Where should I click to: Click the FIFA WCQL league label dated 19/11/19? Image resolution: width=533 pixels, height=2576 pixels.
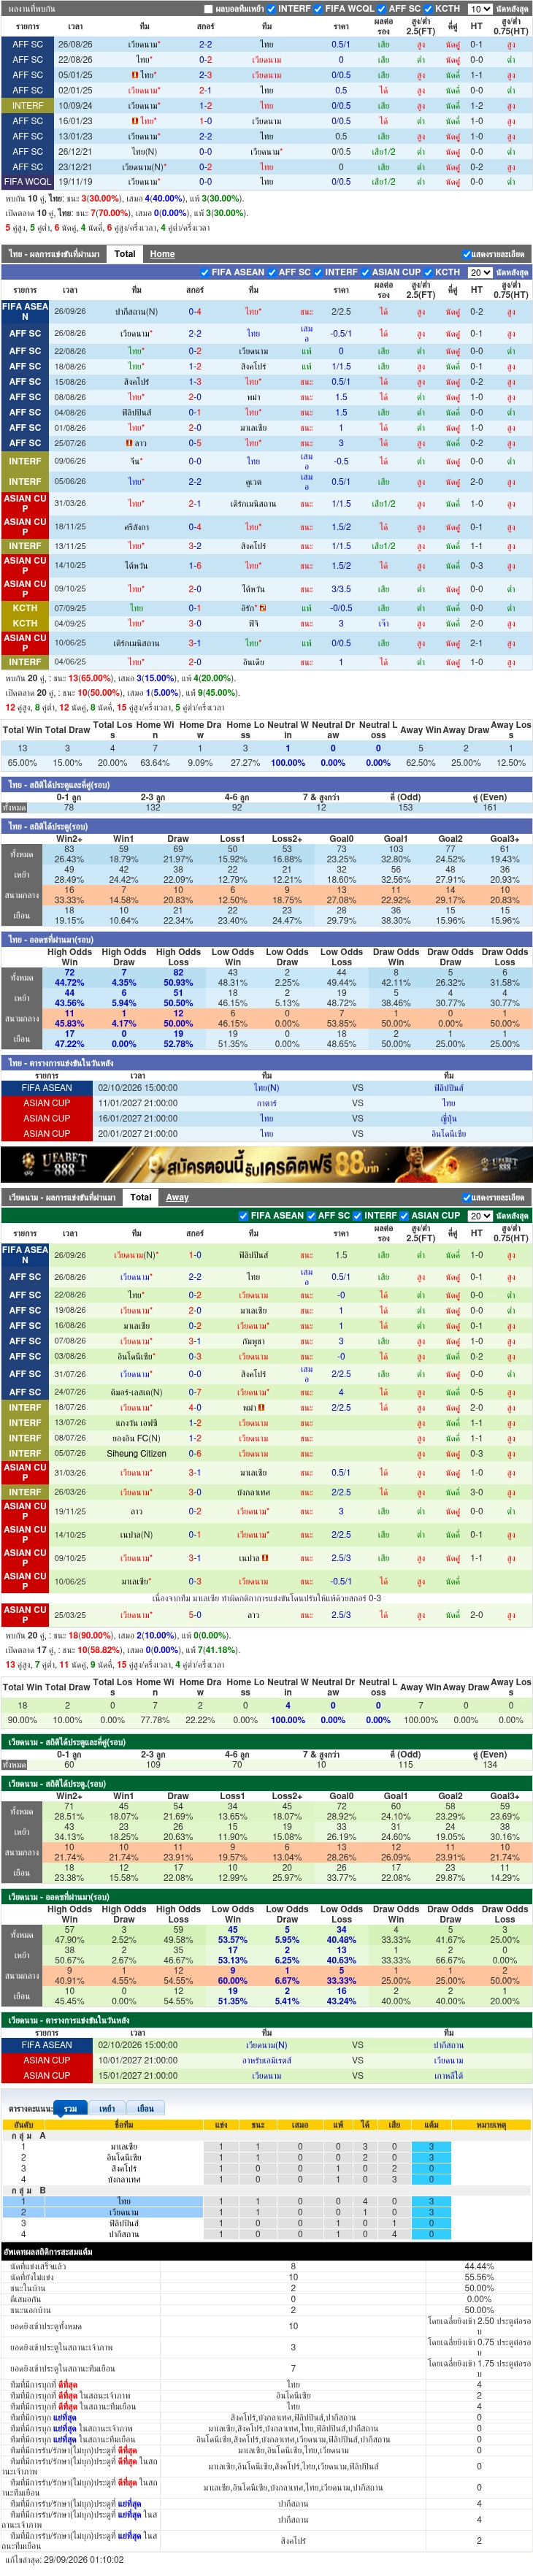click(27, 182)
